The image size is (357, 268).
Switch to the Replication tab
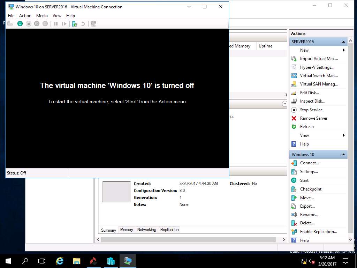click(x=169, y=230)
